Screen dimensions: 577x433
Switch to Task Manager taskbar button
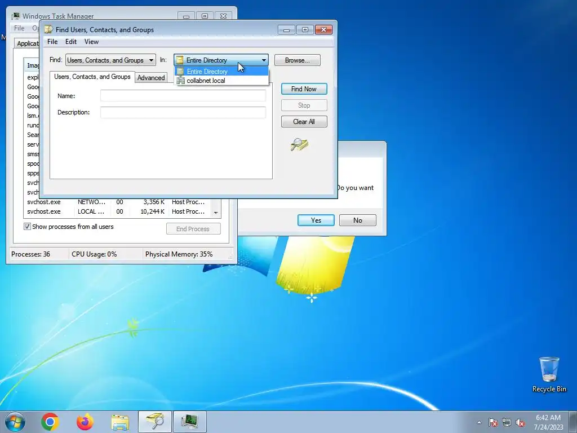click(190, 422)
